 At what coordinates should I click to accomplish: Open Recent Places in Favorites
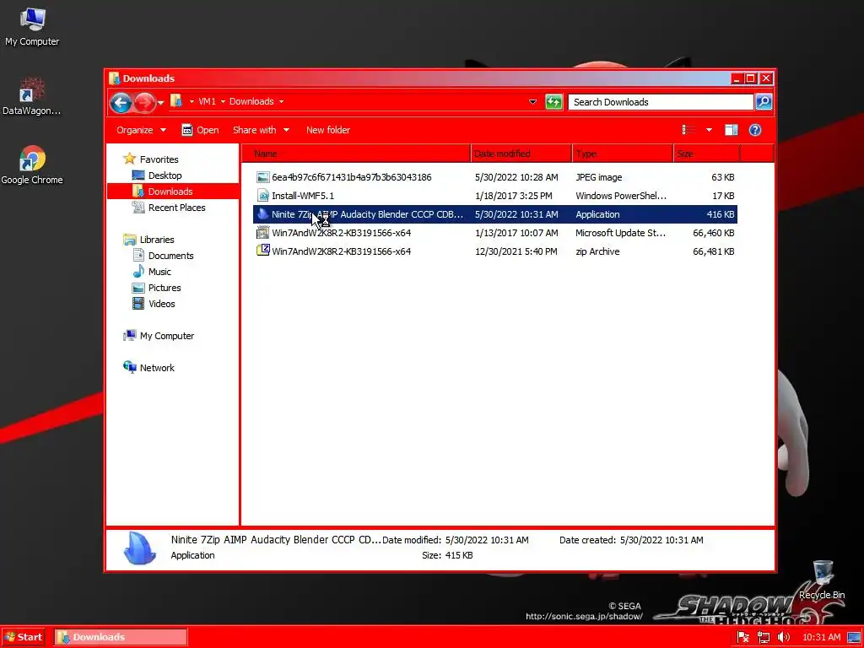pyautogui.click(x=169, y=208)
